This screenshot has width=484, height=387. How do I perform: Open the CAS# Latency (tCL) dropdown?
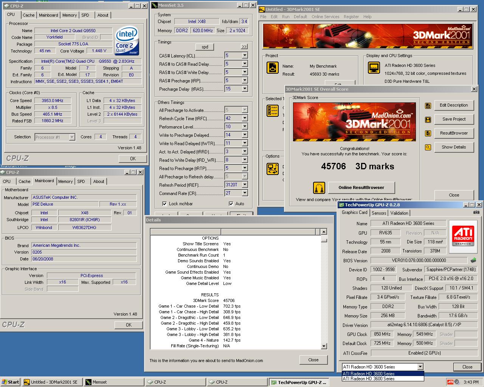[x=245, y=56]
